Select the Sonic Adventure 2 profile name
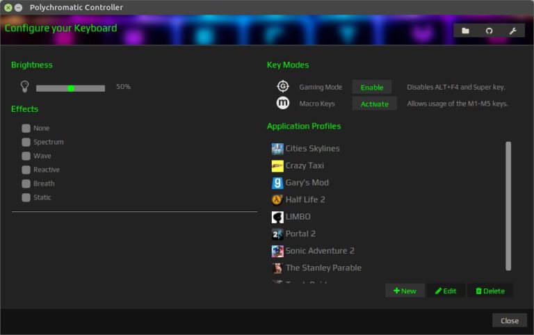 (320, 251)
